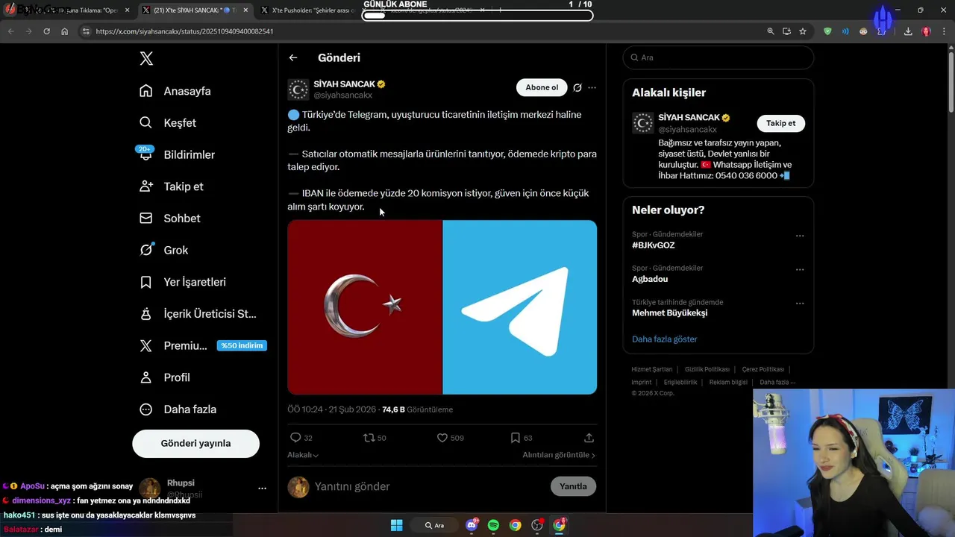Click taskbar Ara search box
Image resolution: width=955 pixels, height=537 pixels.
pos(435,525)
